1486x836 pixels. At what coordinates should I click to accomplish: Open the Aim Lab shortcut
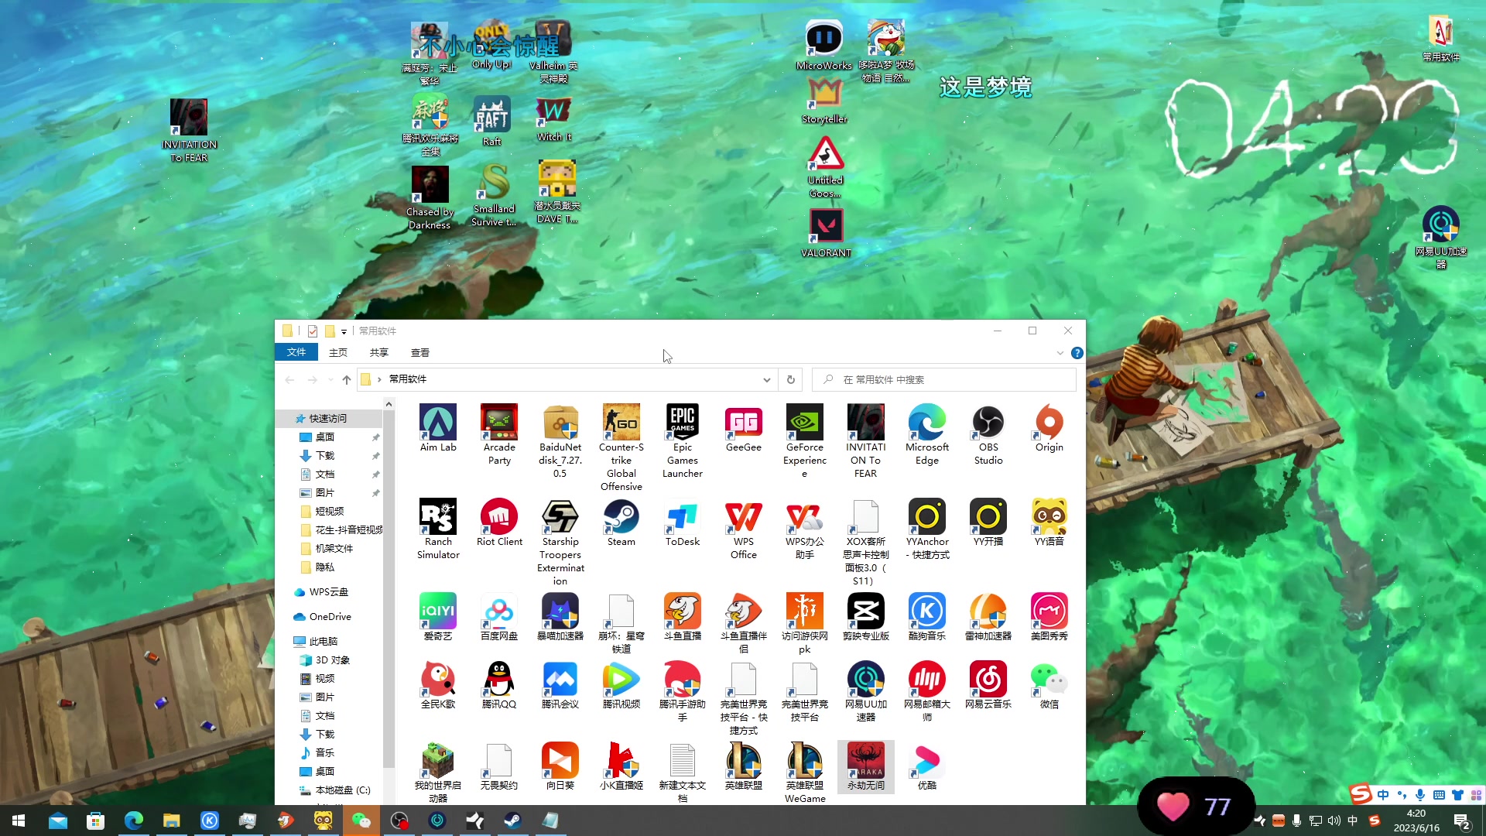tap(438, 428)
